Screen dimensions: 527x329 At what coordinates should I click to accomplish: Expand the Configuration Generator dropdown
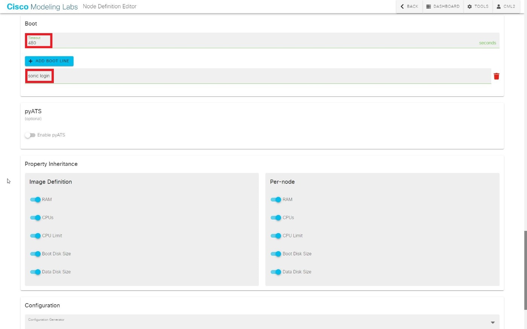click(x=492, y=322)
